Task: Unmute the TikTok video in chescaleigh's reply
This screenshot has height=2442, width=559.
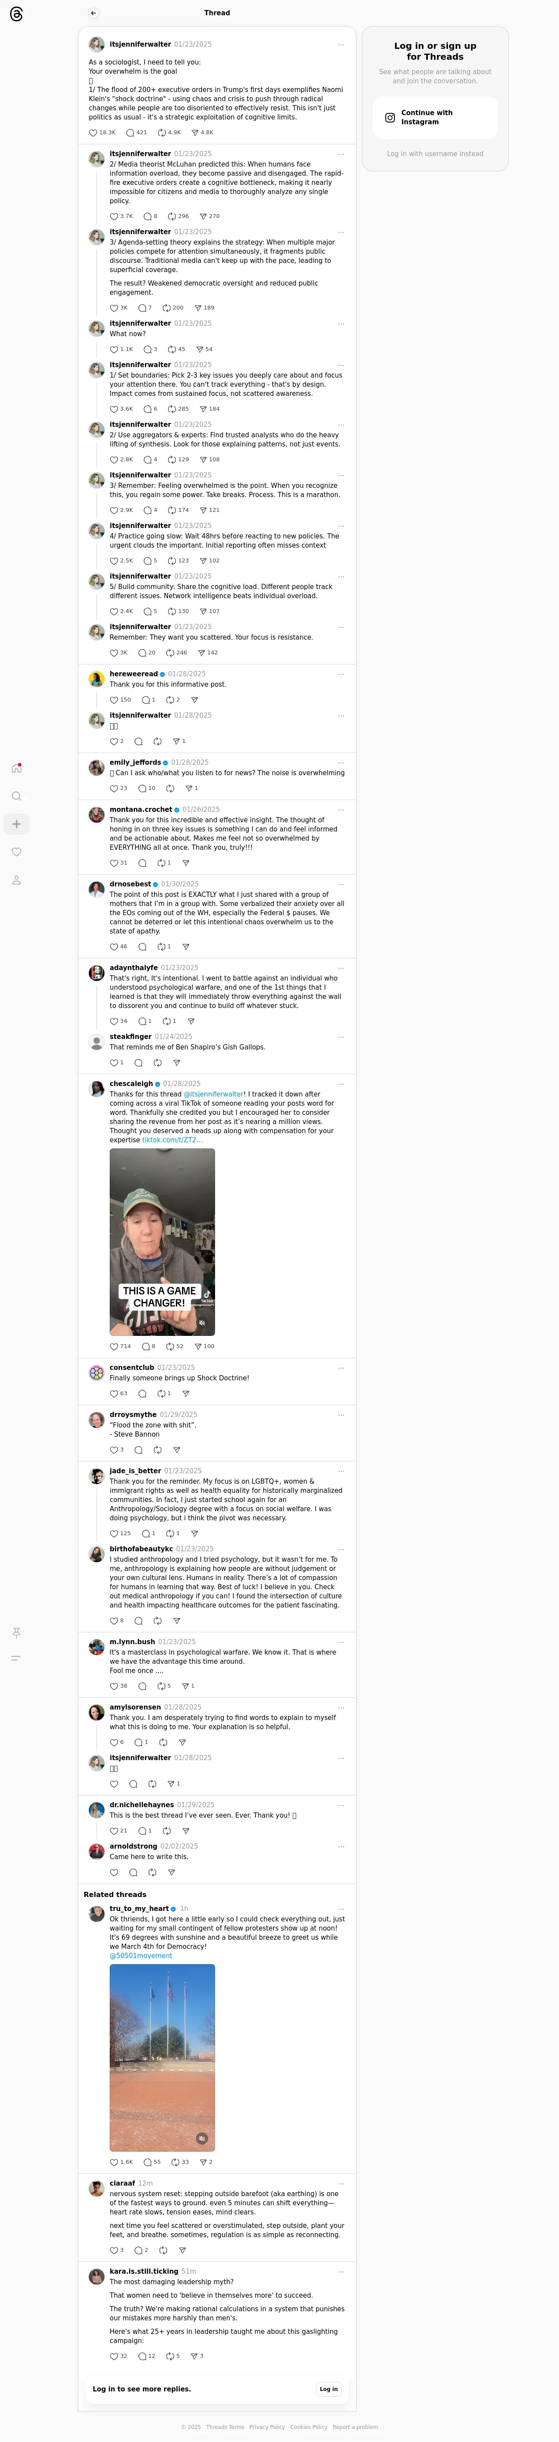Action: [x=202, y=1322]
